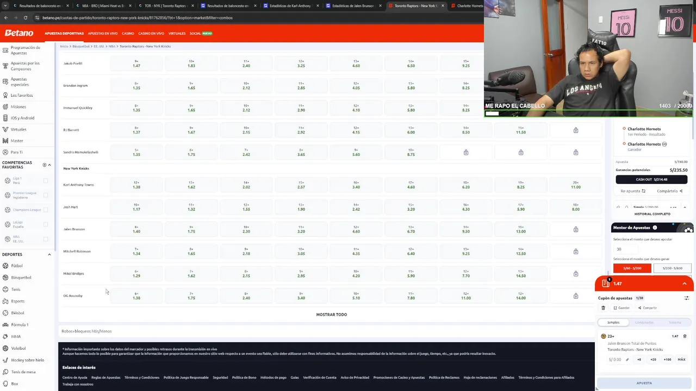This screenshot has height=391, width=696.
Task: Open iOS y Android phone icon
Action: coord(5,118)
